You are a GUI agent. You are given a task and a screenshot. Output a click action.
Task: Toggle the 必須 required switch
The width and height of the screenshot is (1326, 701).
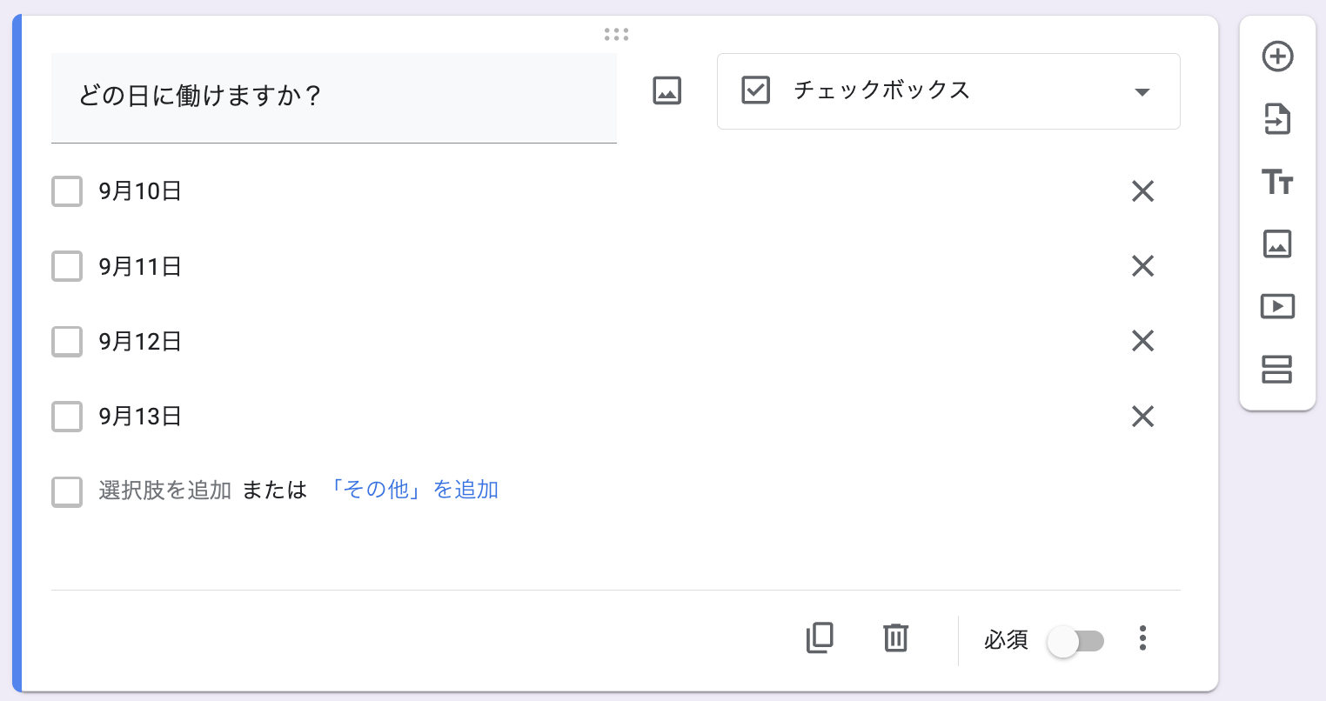(1076, 642)
